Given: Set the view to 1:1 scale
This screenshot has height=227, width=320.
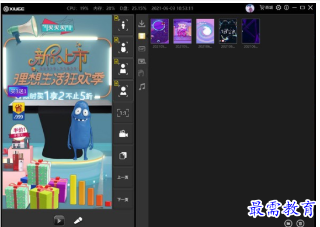Looking at the screenshot, I should 123,113.
